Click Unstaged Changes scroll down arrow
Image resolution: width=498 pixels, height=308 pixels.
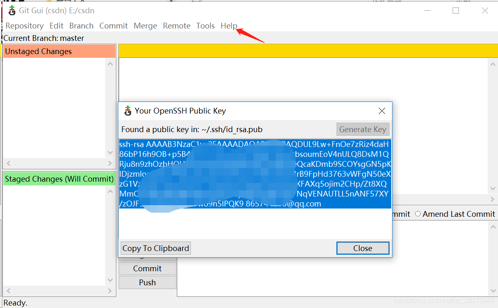110,153
